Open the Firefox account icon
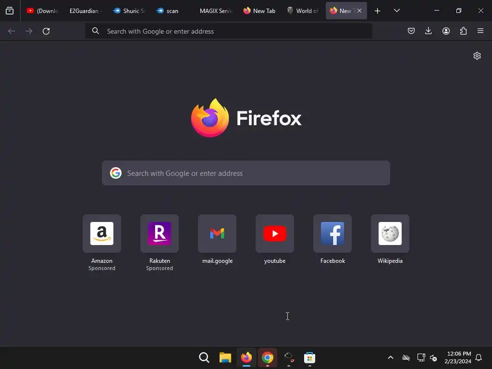 (446, 31)
